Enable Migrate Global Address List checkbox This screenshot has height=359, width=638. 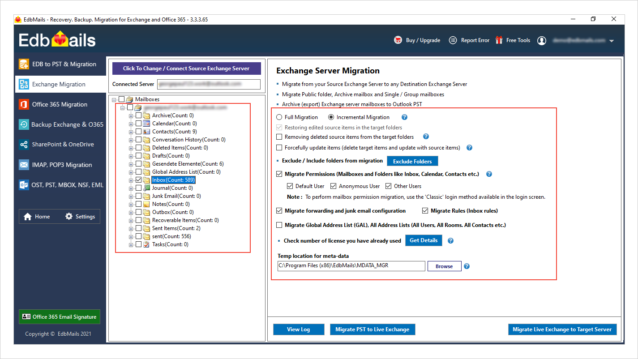click(279, 225)
